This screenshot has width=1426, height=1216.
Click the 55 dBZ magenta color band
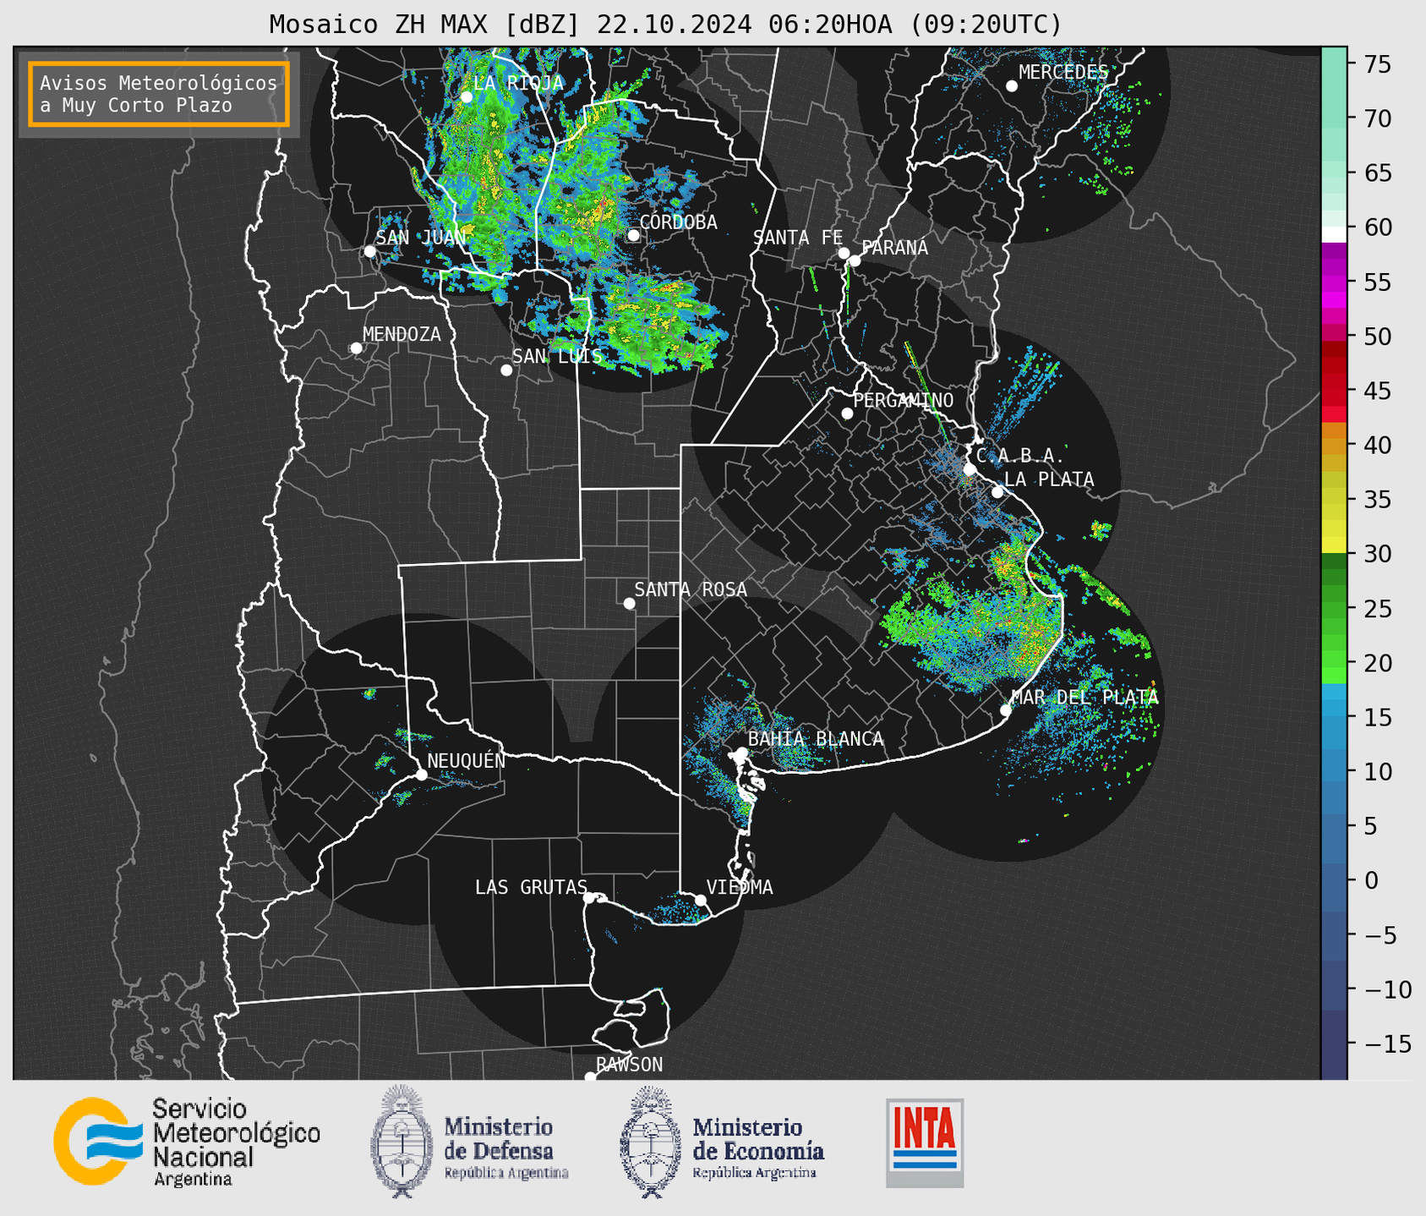point(1334,282)
